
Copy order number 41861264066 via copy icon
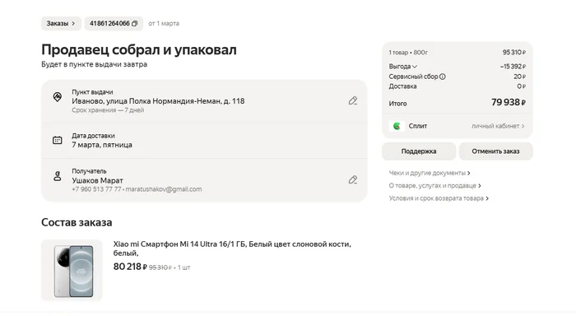pyautogui.click(x=134, y=24)
